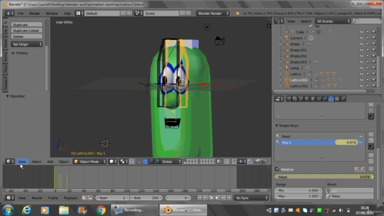Open the Object Mode selector

[x=89, y=161]
